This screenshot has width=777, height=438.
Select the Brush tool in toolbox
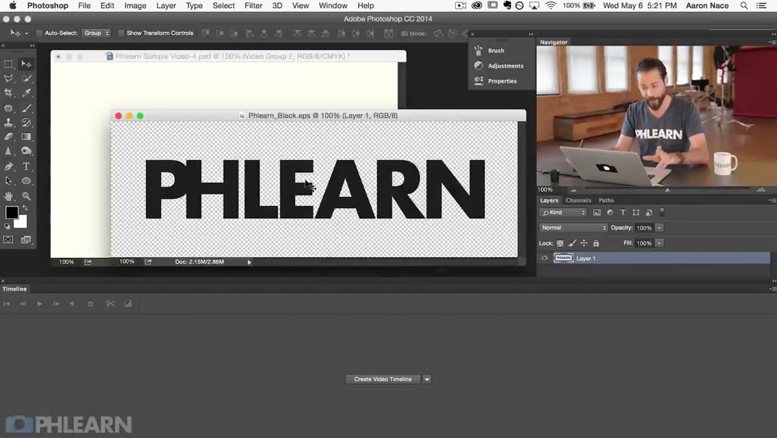(x=27, y=108)
